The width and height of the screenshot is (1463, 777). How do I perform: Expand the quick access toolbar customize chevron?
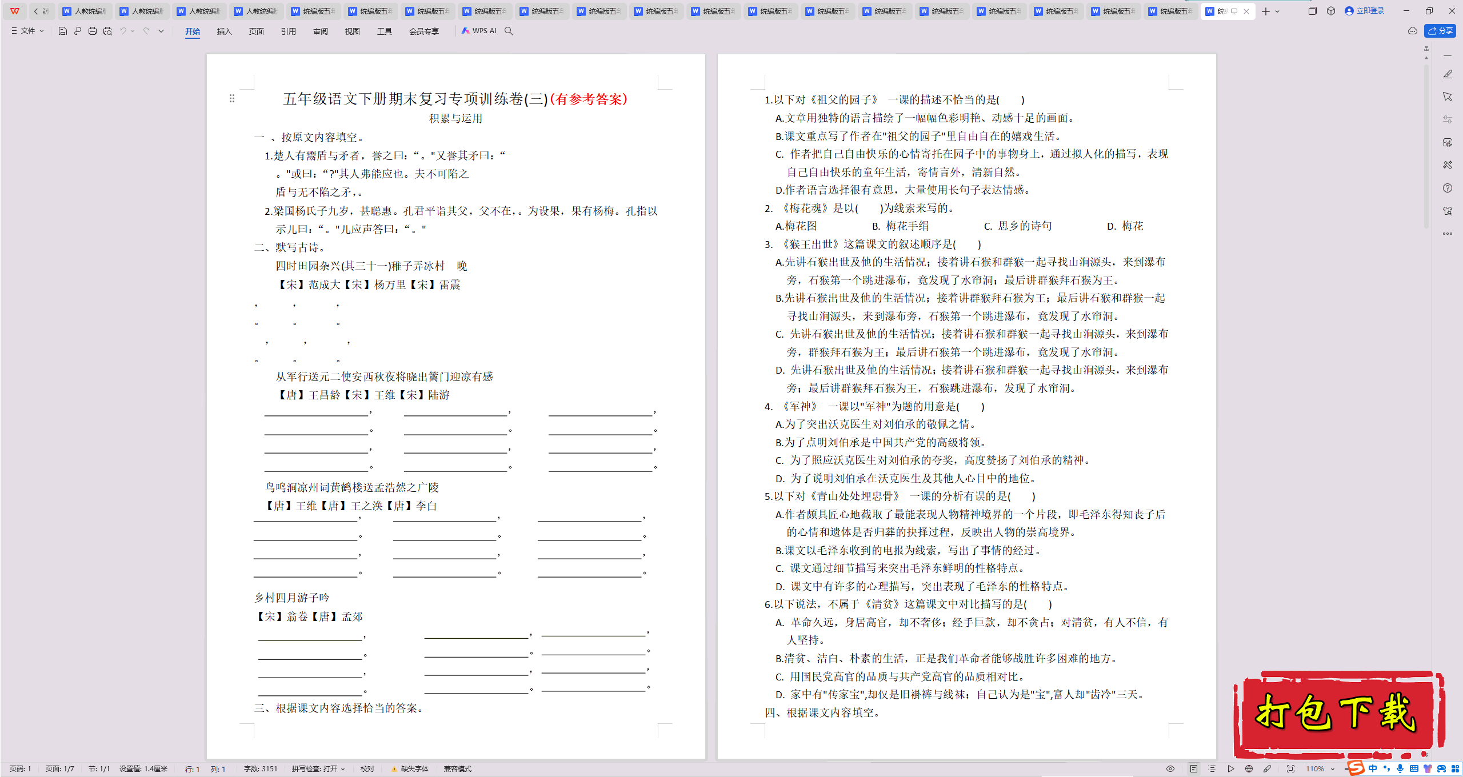point(161,31)
